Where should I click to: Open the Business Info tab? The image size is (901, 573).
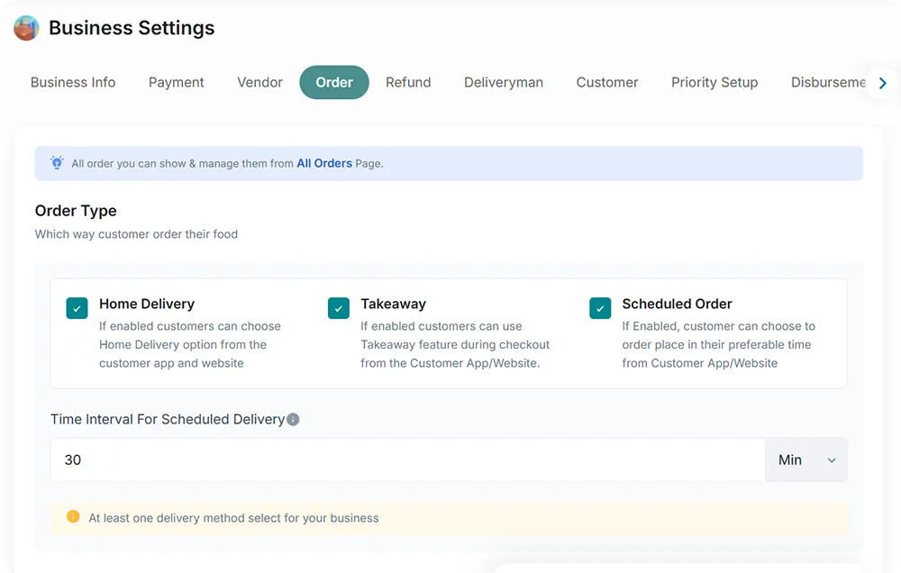73,82
